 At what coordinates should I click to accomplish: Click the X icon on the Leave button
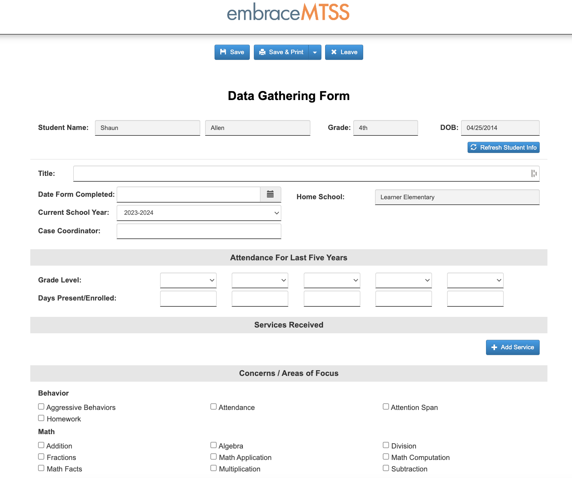point(334,52)
